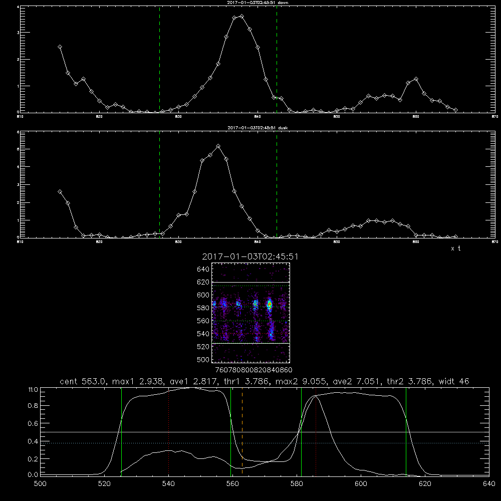Click the overlapping x-axis labels under image plot

(254, 370)
